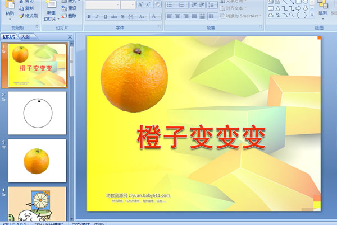Decrease the font size
The width and height of the screenshot is (337, 225).
coord(148,4)
